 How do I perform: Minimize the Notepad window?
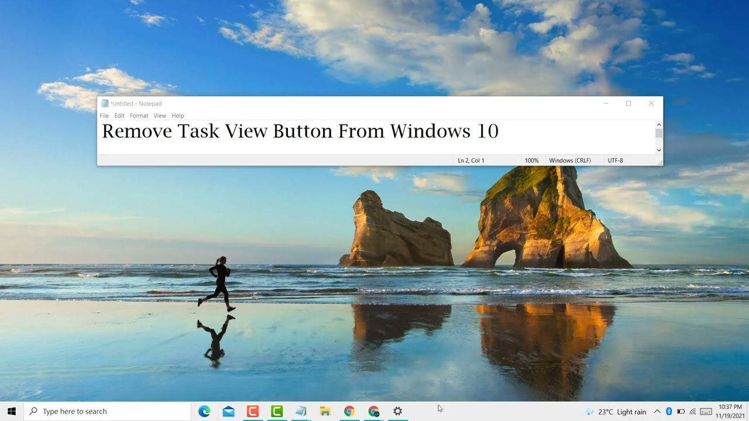(x=606, y=103)
